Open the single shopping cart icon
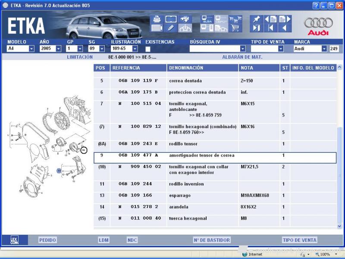The height and width of the screenshot is (259, 345). point(235,28)
